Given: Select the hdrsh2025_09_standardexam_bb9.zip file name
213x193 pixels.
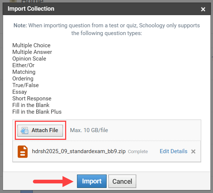Looking at the screenshot, I should 79,151.
